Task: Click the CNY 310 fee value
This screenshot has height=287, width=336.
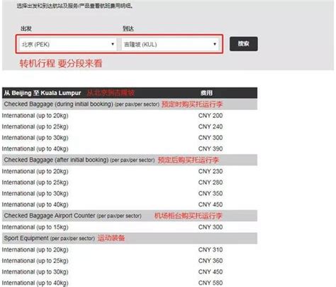Action: (211, 249)
